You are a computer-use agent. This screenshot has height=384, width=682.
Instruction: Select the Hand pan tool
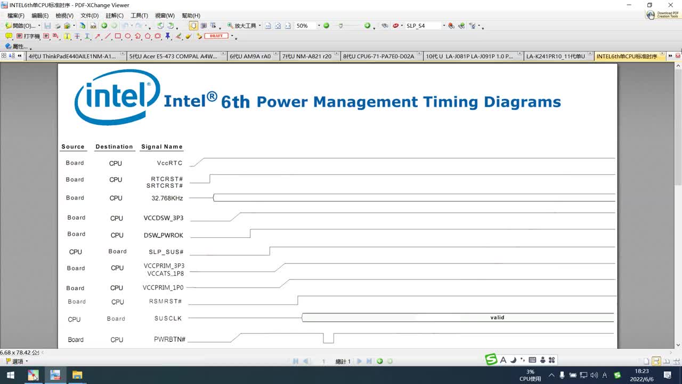(x=193, y=26)
